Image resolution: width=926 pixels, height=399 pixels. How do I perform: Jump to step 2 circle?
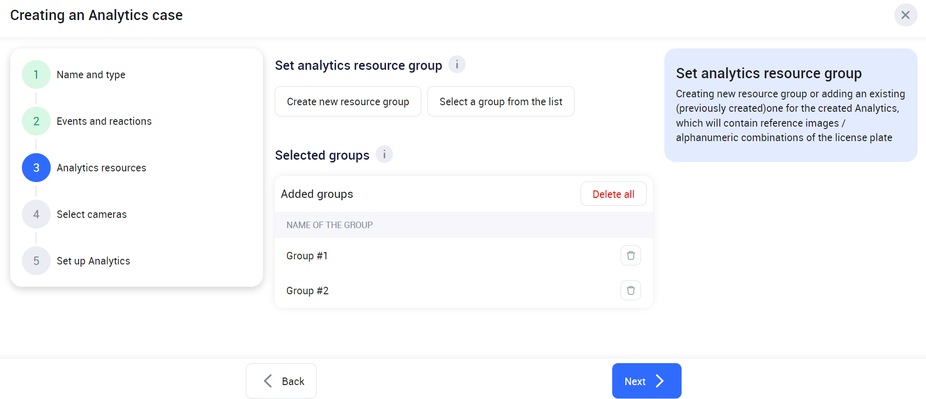(36, 121)
